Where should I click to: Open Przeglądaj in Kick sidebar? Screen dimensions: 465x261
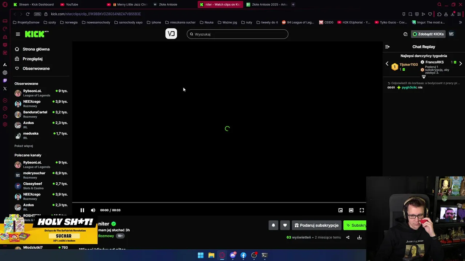tap(33, 59)
